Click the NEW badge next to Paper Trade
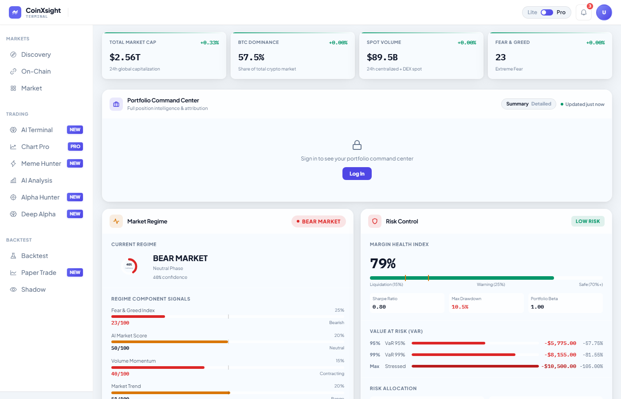This screenshot has width=621, height=399. (75, 273)
